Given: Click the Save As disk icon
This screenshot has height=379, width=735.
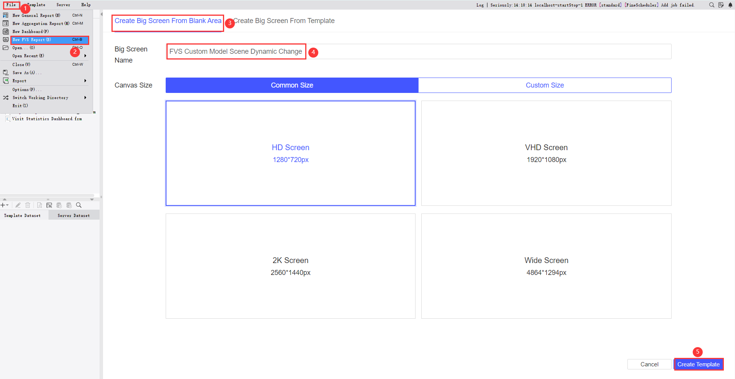Looking at the screenshot, I should [x=6, y=73].
